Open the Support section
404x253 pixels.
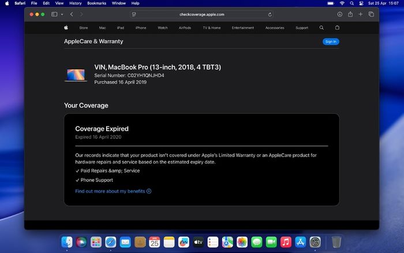click(302, 28)
